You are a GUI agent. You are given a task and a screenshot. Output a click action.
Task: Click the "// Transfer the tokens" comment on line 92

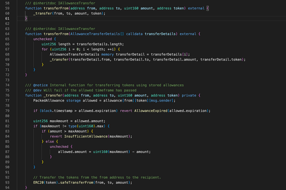coord(97,177)
